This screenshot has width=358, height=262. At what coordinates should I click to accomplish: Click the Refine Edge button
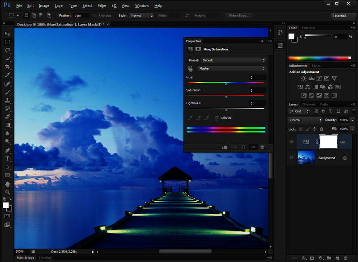pos(239,16)
